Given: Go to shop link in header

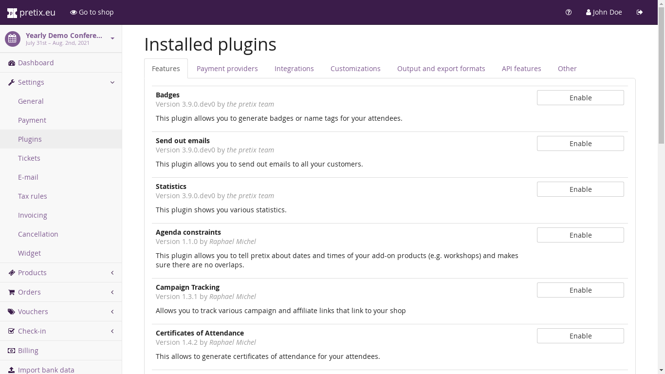Looking at the screenshot, I should click(x=92, y=12).
